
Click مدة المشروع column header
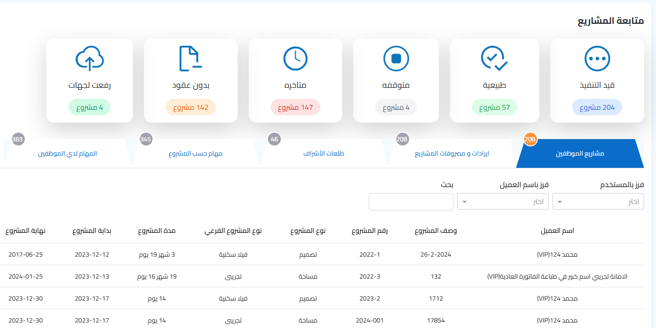click(157, 231)
